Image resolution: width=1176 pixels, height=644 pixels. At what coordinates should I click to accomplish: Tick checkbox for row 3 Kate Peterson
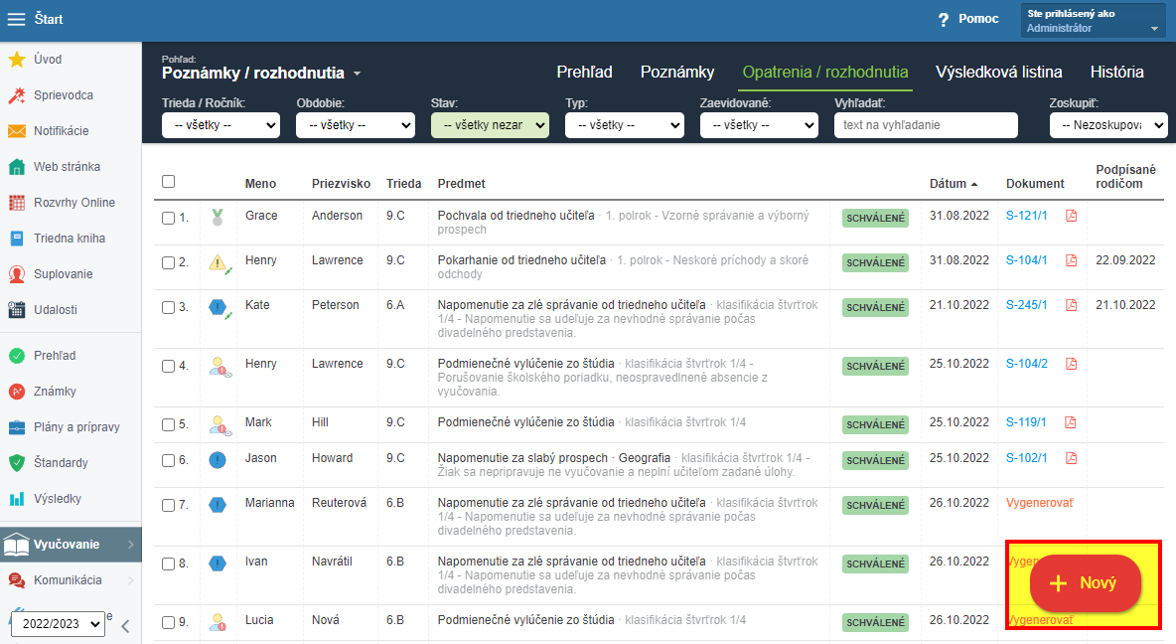point(168,308)
